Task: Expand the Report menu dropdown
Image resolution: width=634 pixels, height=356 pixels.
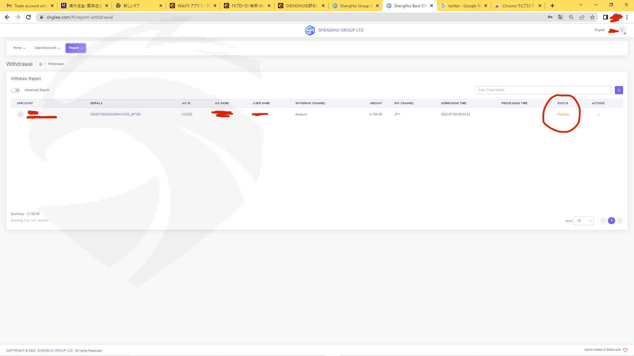Action: pos(76,48)
